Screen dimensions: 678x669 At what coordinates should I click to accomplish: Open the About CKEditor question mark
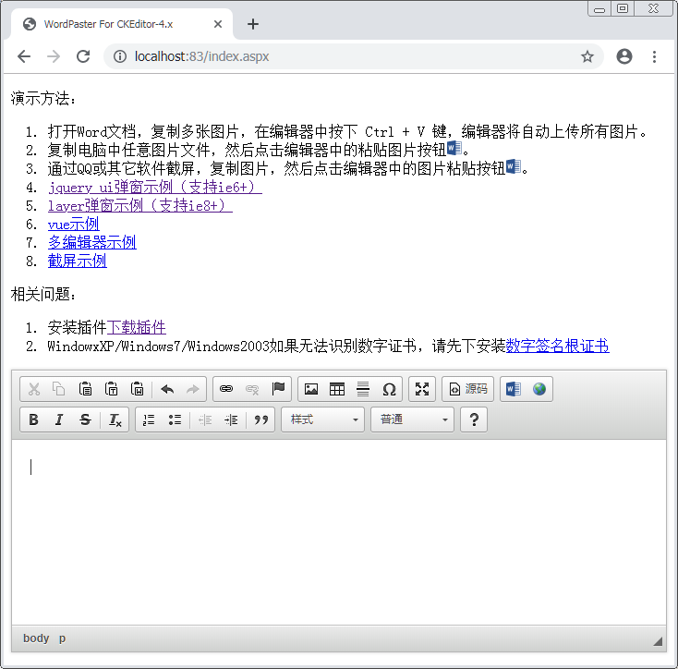474,420
